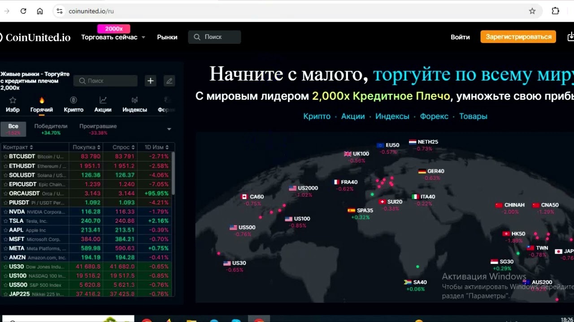
Task: Click the download icon next to register button
Action: coord(570,37)
